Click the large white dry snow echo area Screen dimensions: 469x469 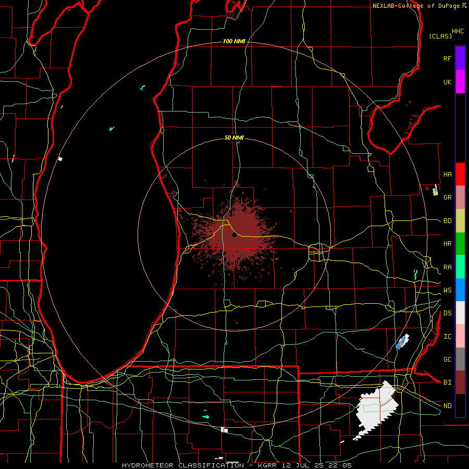click(x=376, y=410)
